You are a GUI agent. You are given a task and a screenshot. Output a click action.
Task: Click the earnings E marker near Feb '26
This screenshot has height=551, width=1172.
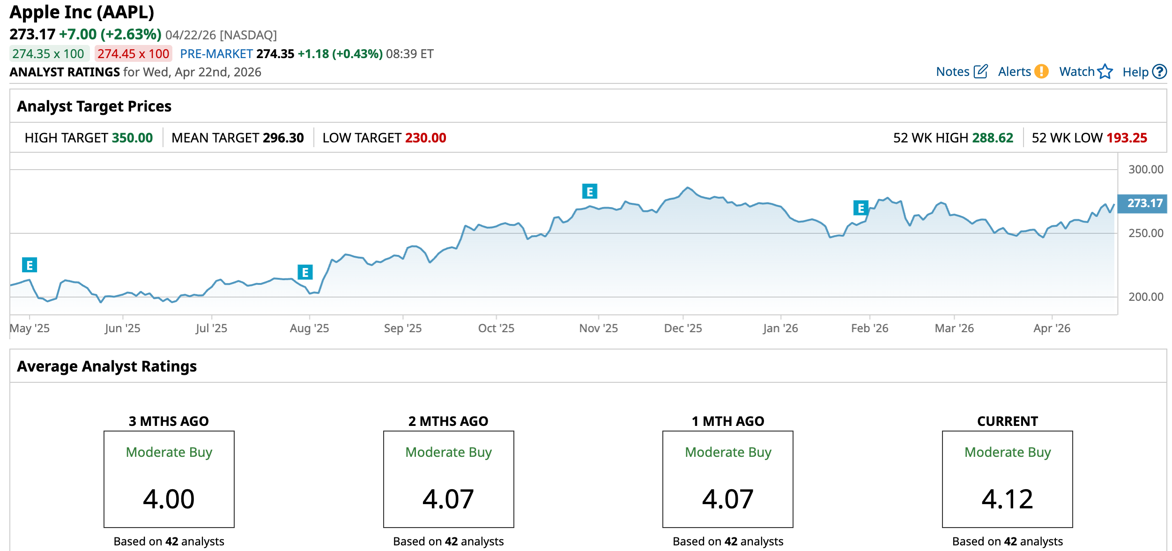860,208
